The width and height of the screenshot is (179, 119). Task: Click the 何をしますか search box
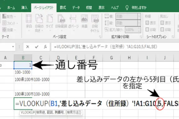point(139,8)
